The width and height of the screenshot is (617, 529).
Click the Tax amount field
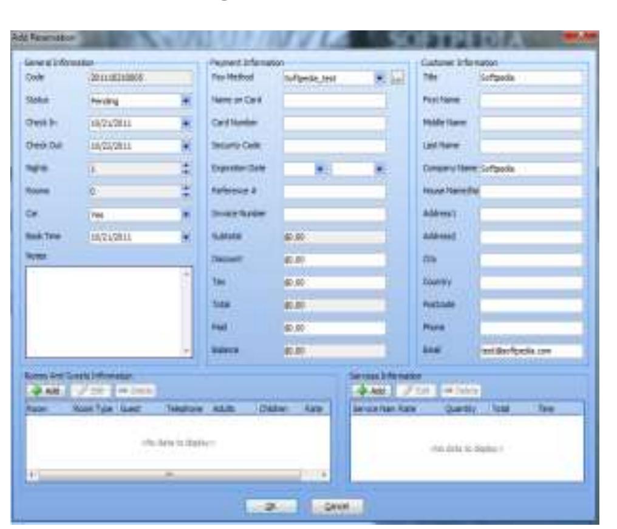[x=335, y=282]
